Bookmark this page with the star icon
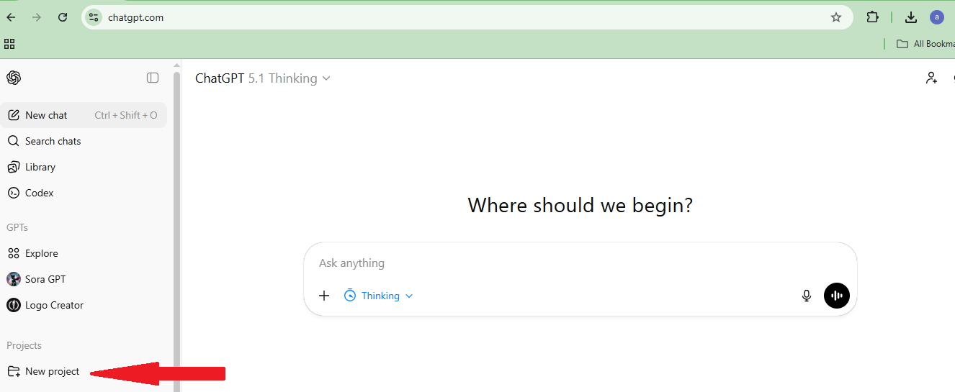The width and height of the screenshot is (955, 392). [836, 17]
